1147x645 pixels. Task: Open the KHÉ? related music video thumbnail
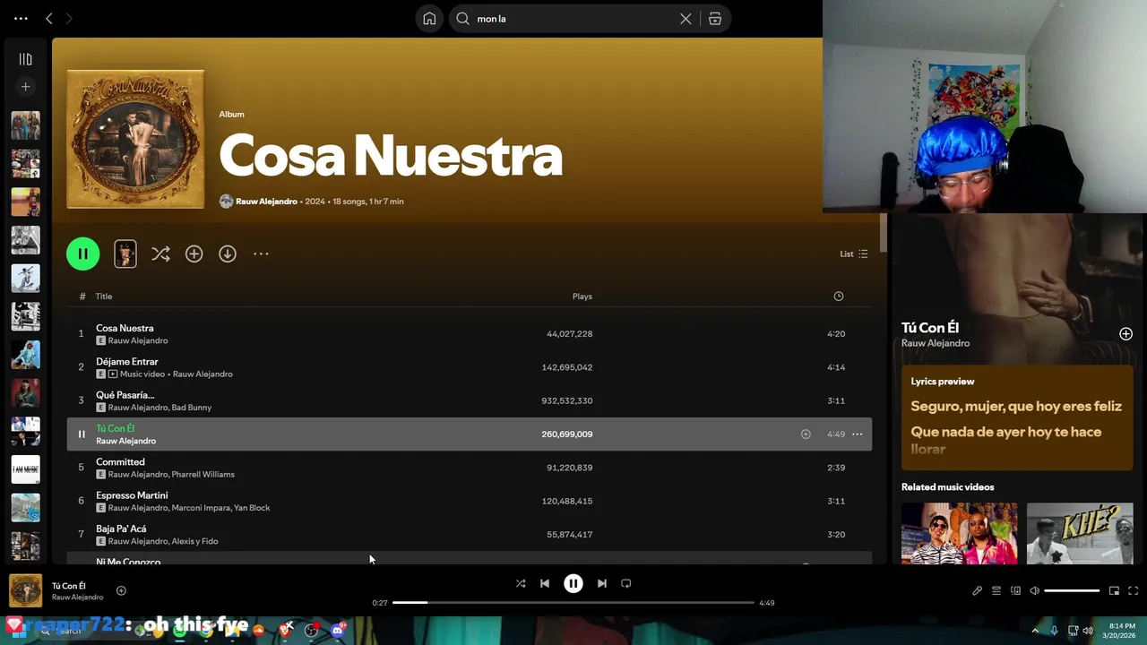1080,533
